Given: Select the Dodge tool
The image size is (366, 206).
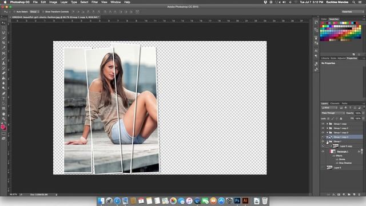Looking at the screenshot, I should [x=3, y=88].
